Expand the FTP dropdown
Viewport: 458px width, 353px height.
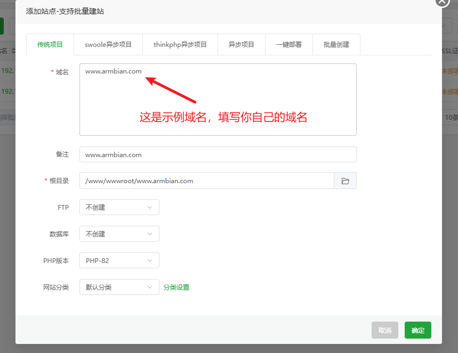point(119,207)
